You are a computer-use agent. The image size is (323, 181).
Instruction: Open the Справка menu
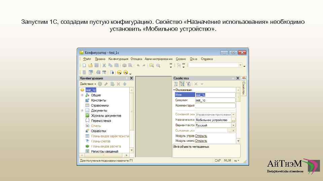207,59
